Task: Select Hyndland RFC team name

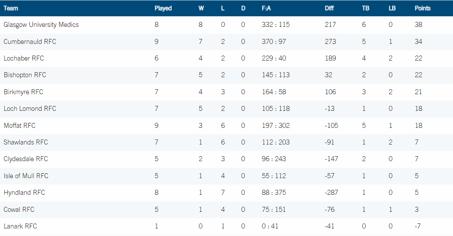Action: click(24, 193)
